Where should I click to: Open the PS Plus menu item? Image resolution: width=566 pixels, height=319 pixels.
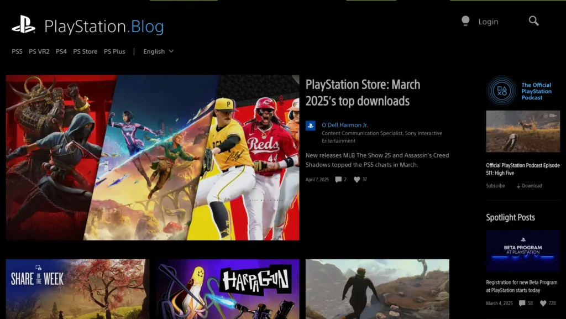click(x=114, y=51)
